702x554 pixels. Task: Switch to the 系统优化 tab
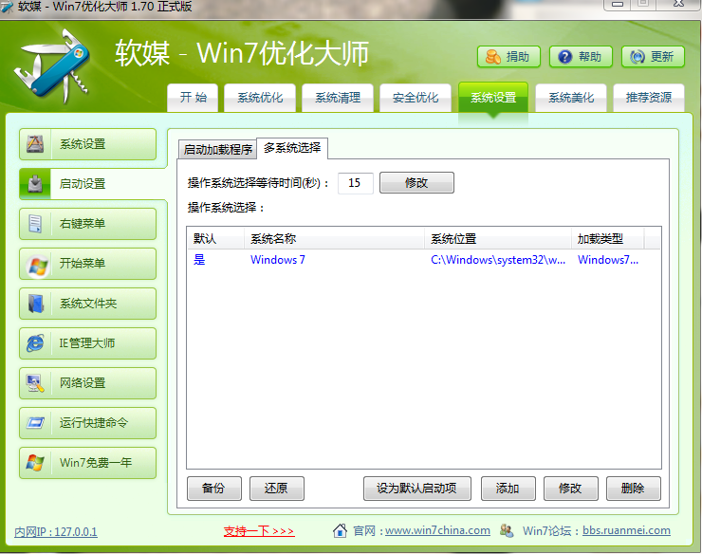[x=260, y=97]
